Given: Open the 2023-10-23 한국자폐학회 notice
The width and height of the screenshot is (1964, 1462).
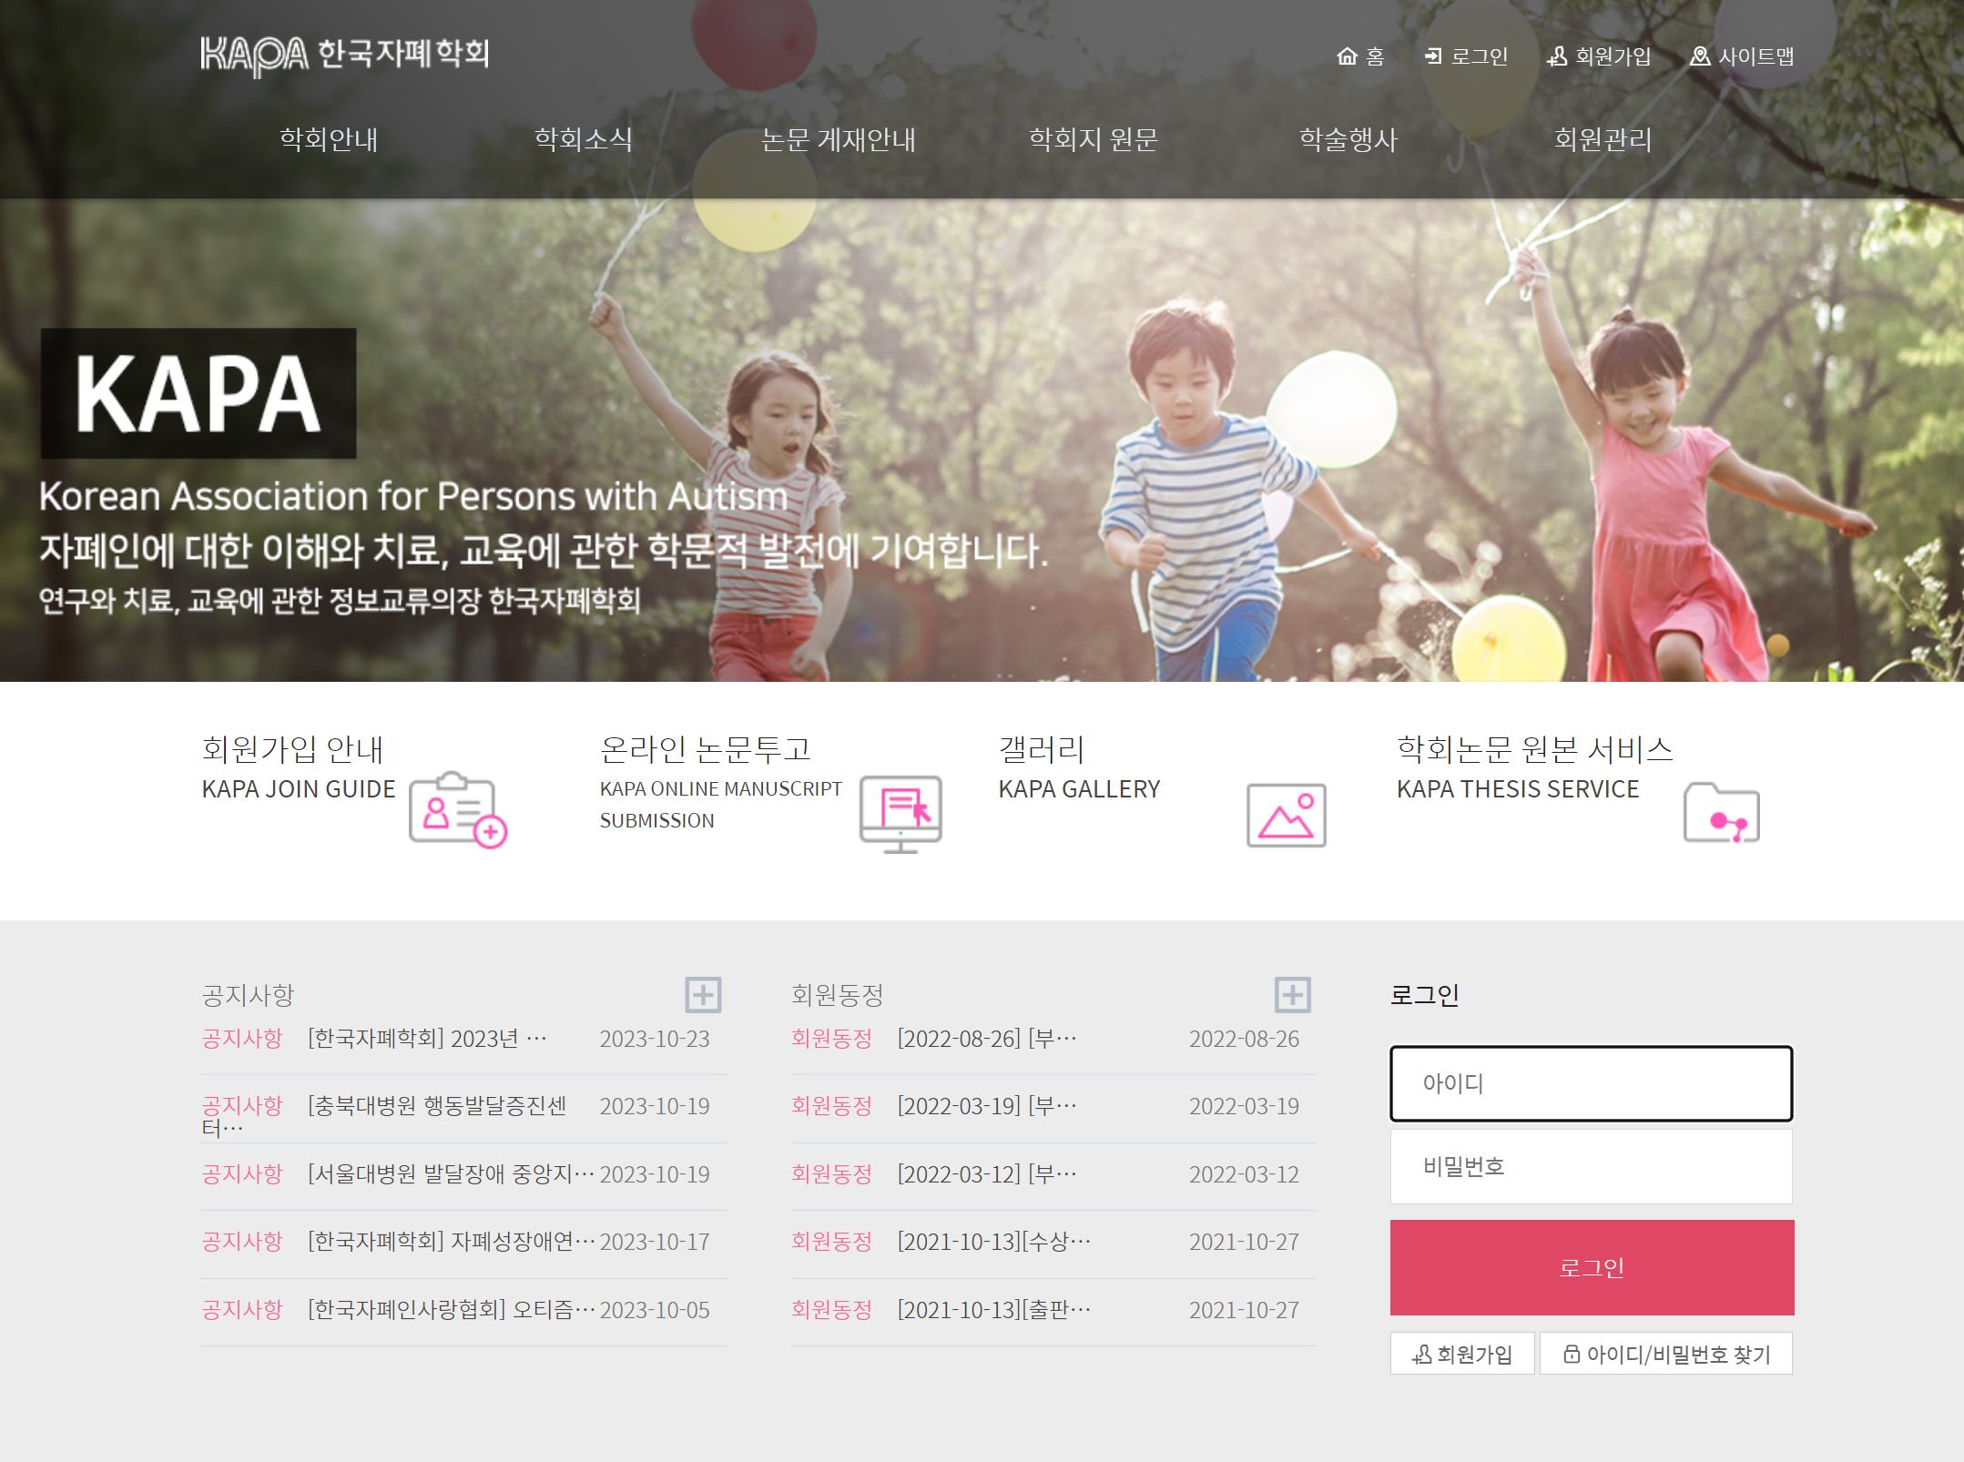Looking at the screenshot, I should coord(427,1039).
